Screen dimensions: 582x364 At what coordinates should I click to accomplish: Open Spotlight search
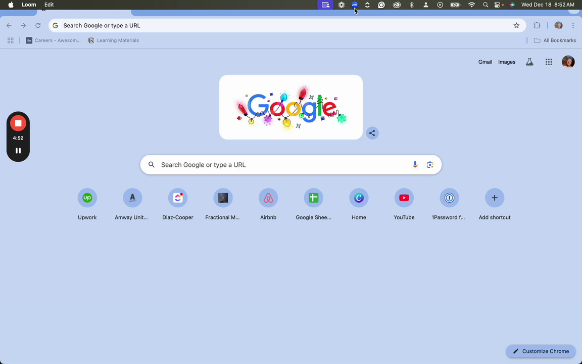point(486,5)
